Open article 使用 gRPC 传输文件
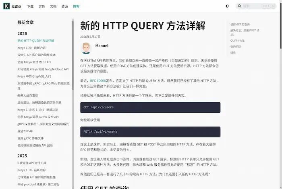282x189 pixels. [x=30, y=138]
